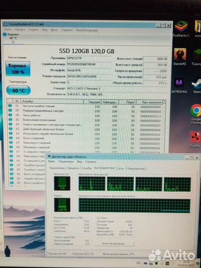The width and height of the screenshot is (201, 268).
Task: Click the Порог column header
Action: 128,102
